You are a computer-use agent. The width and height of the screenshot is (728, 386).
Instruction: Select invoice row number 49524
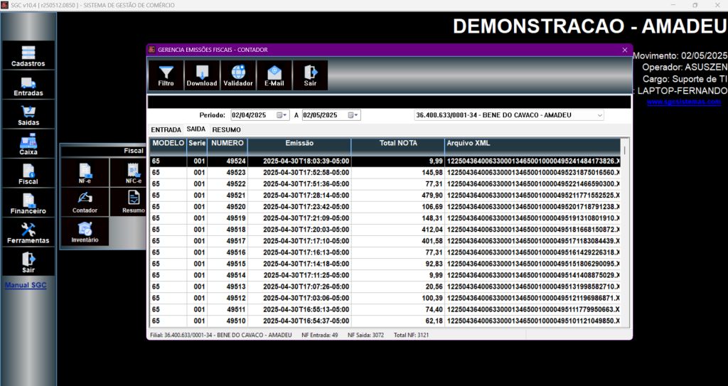385,161
